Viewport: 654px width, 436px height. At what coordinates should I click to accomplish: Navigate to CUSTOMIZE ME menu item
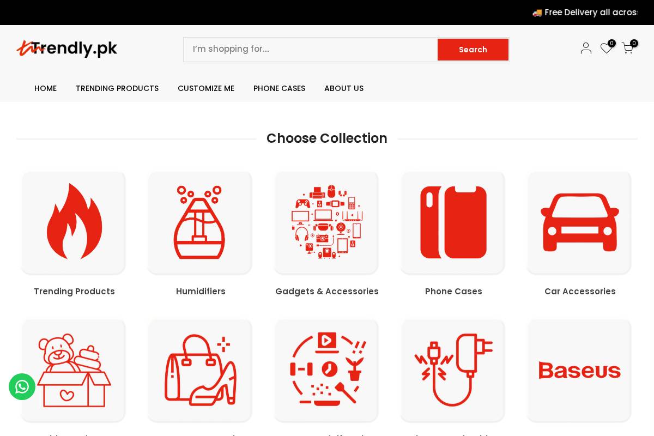coord(206,88)
